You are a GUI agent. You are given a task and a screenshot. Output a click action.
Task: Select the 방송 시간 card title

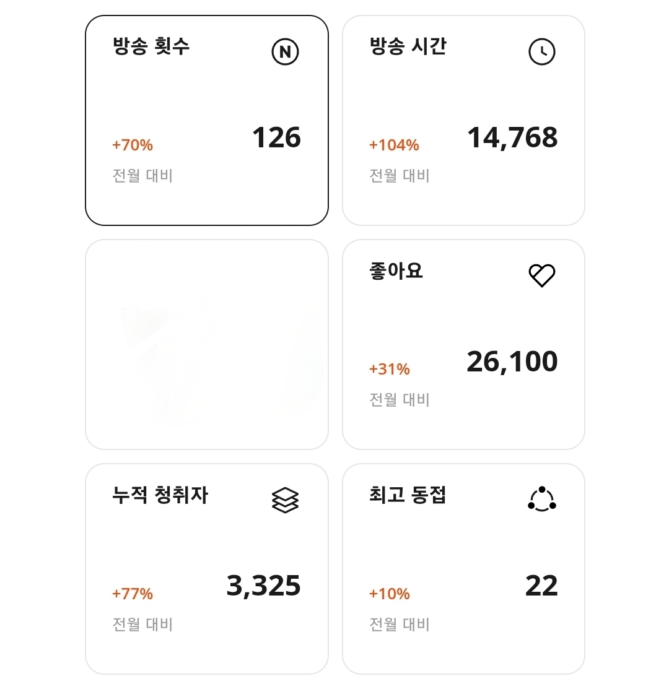click(x=408, y=46)
